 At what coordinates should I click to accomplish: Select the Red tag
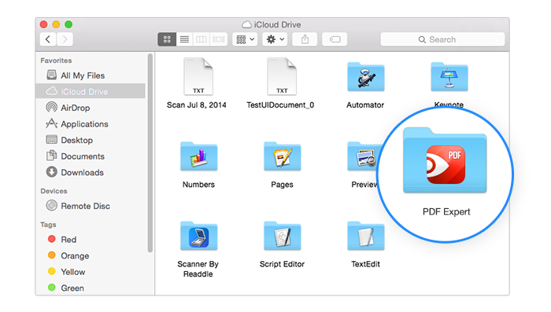[91, 240]
